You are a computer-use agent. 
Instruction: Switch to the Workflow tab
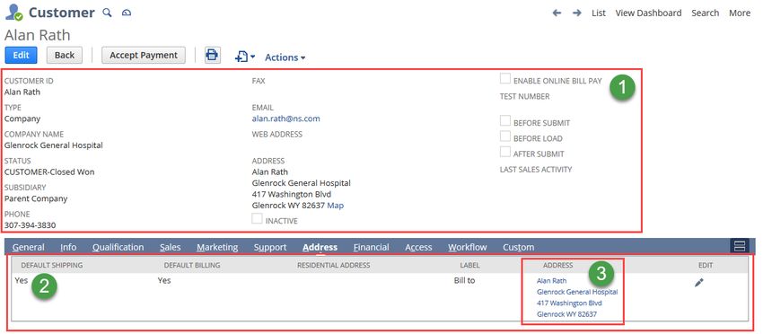pos(467,247)
